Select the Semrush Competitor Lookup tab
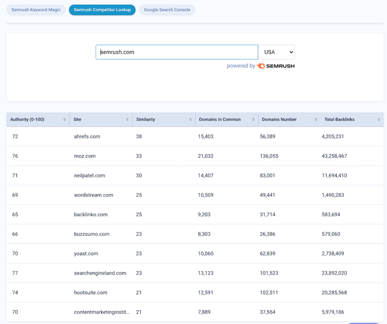 [102, 10]
